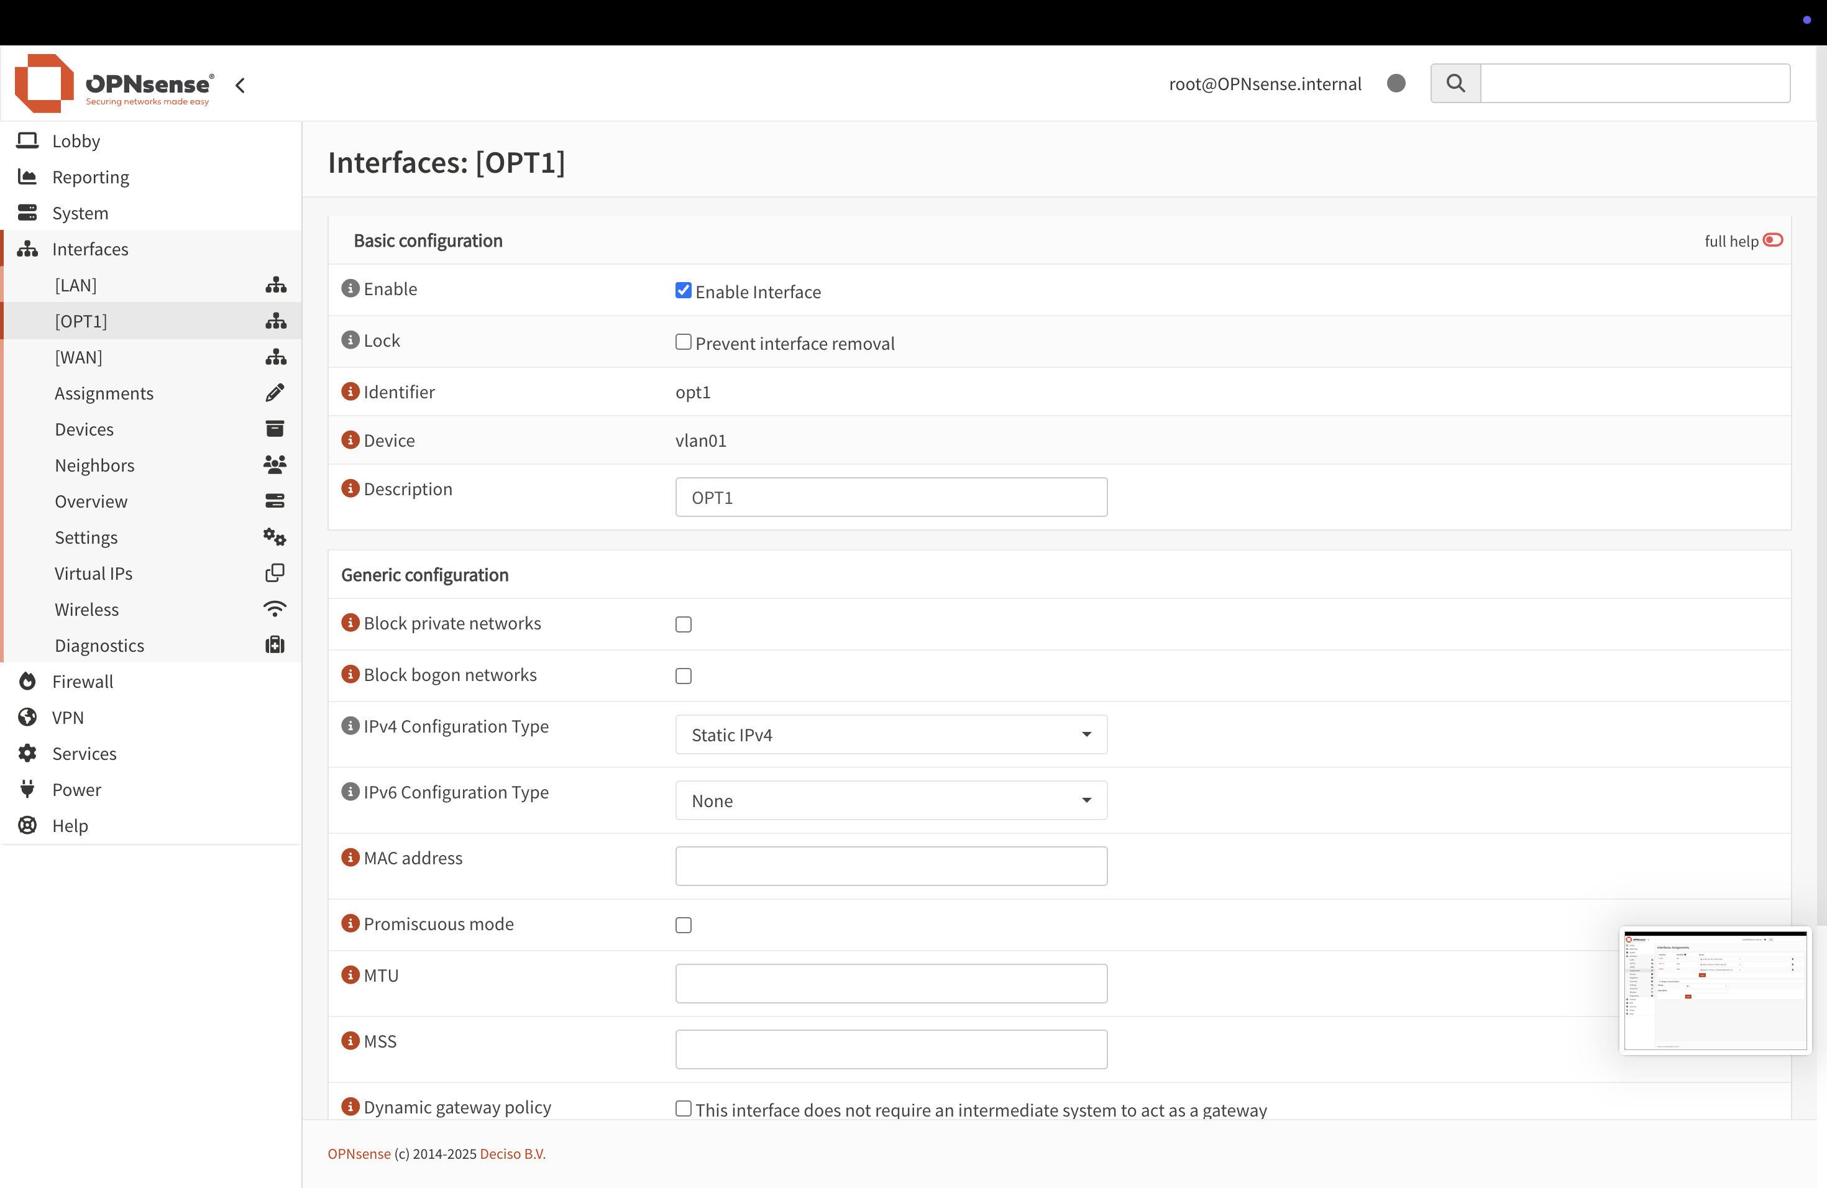The width and height of the screenshot is (1827, 1188).
Task: Click the OPNsense logo icon
Action: (x=43, y=83)
